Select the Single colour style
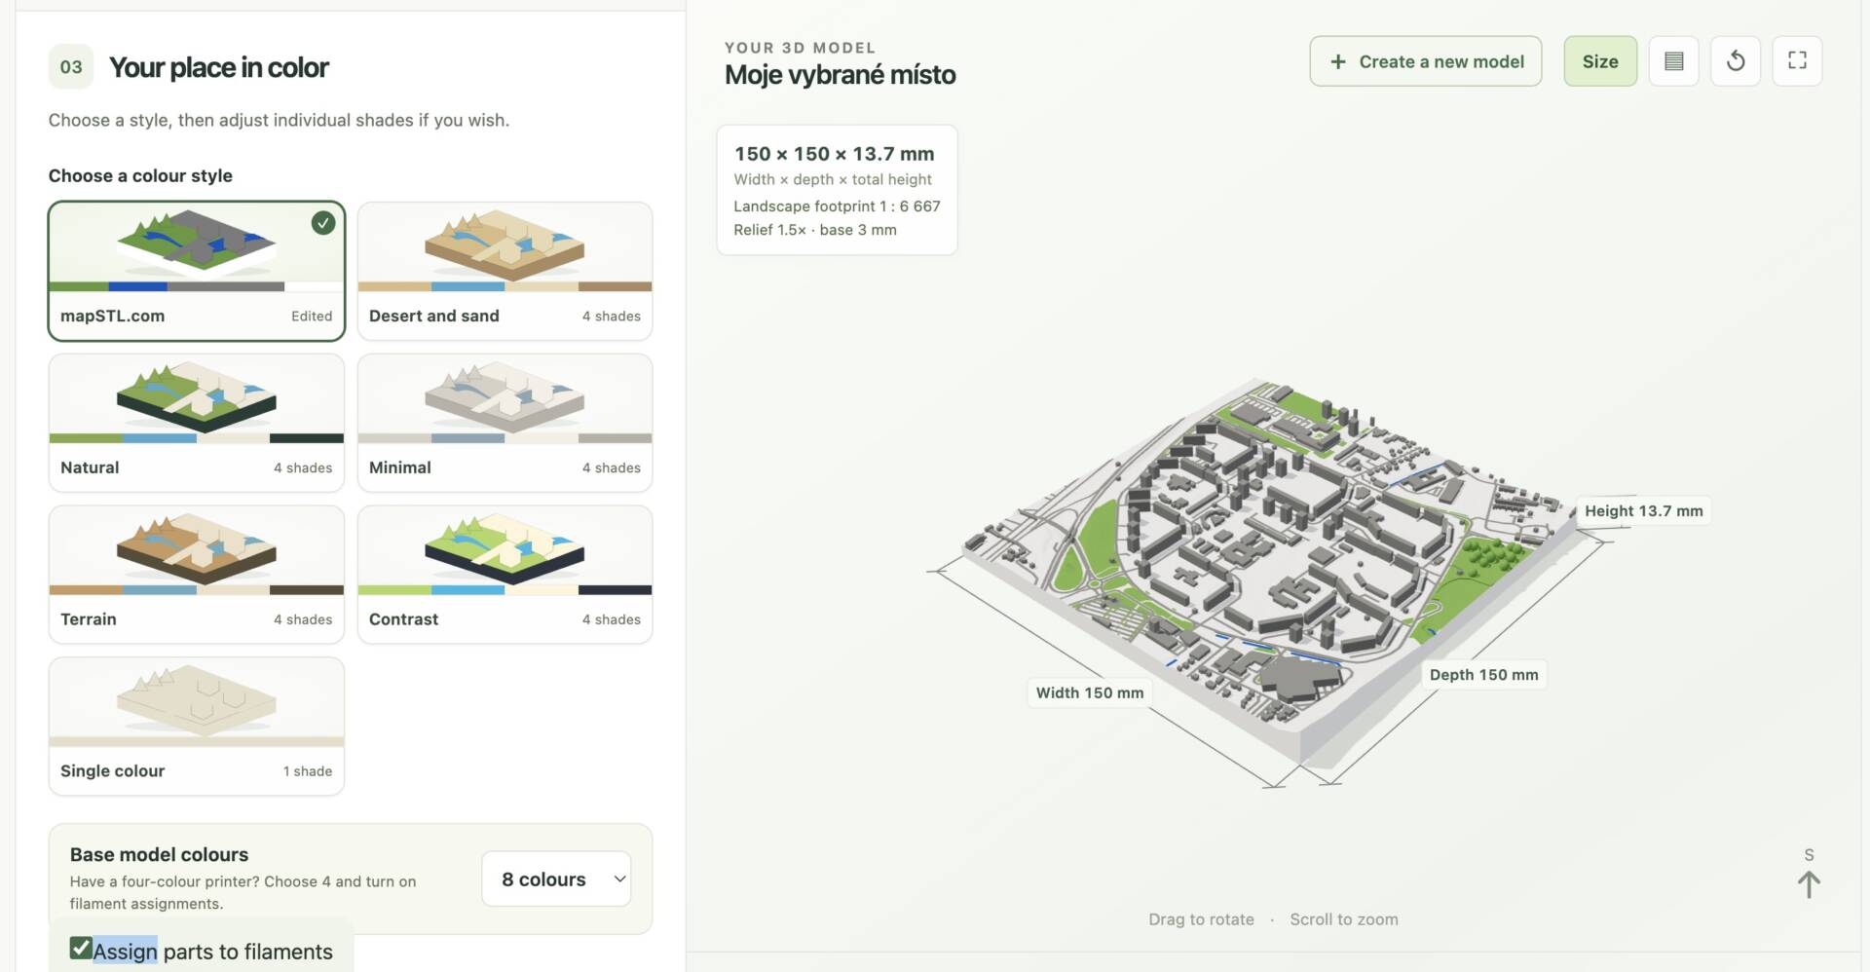This screenshot has width=1870, height=972. pos(197,727)
